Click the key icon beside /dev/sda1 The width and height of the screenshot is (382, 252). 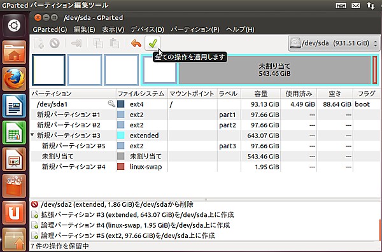tap(111, 104)
